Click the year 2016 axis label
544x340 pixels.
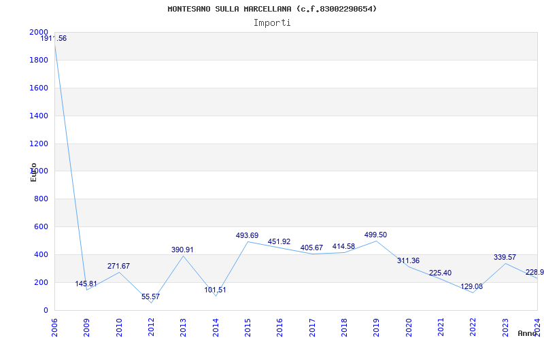[279, 328]
